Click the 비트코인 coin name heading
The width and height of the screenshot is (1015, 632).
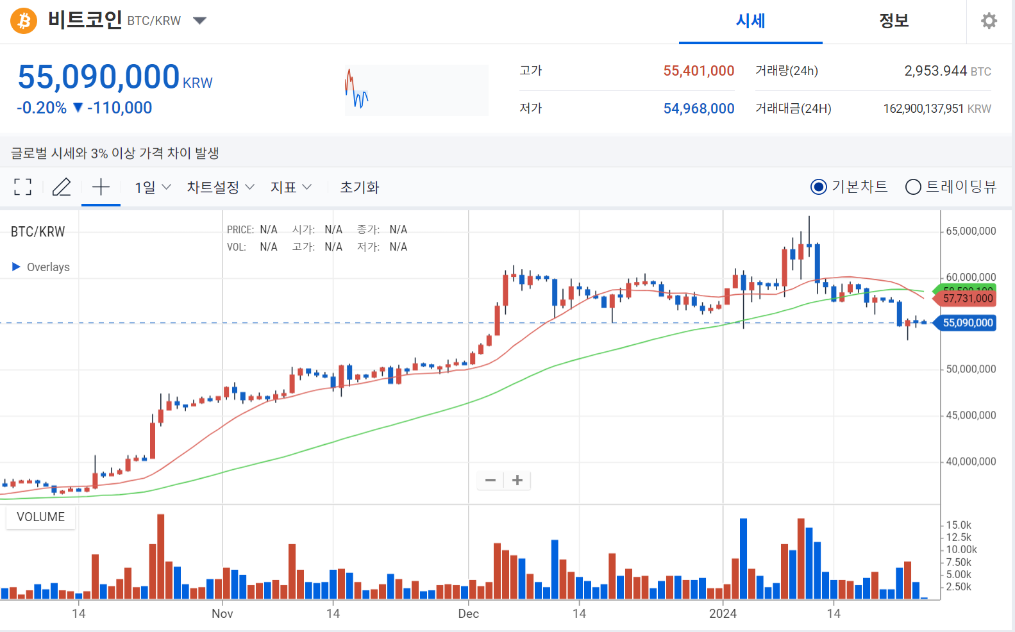point(85,20)
